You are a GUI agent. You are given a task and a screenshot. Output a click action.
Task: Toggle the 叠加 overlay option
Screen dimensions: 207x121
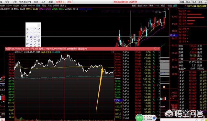tap(140, 6)
